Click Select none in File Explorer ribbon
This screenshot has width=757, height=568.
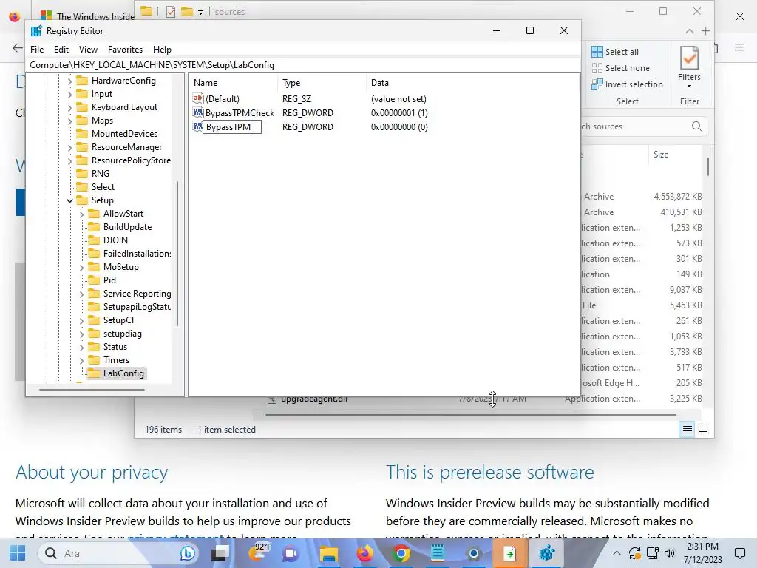click(621, 68)
